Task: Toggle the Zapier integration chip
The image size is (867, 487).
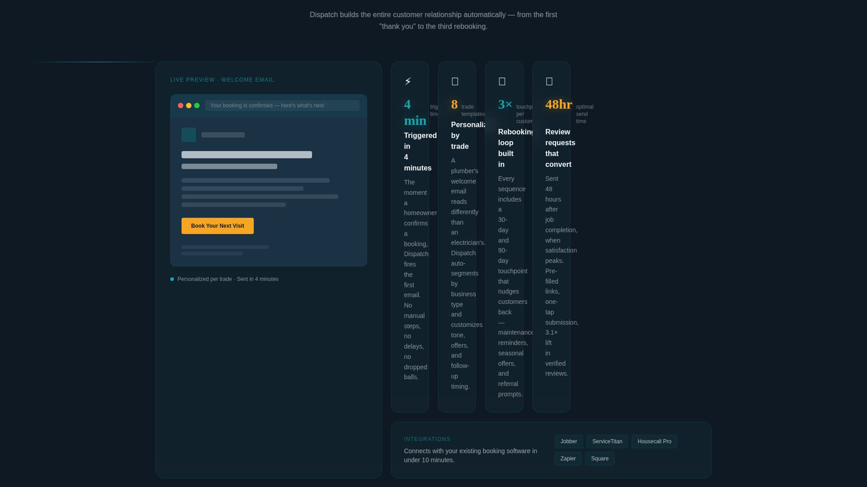Action: coord(568,458)
